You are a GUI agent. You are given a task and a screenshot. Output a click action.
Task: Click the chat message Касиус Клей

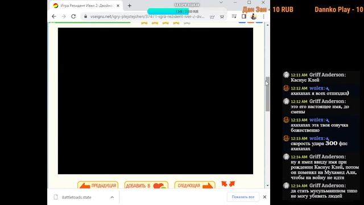point(305,80)
